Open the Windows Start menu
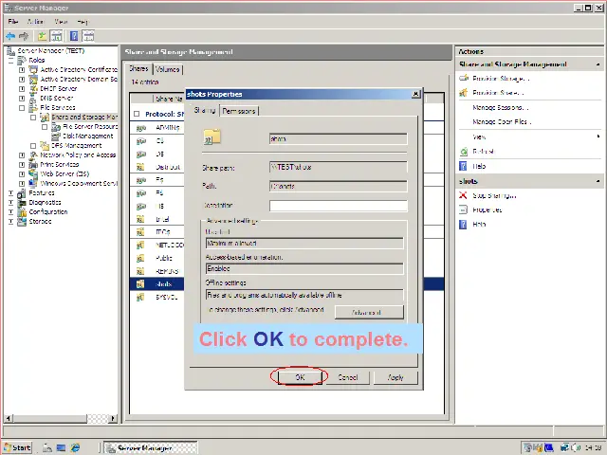 coord(17,447)
